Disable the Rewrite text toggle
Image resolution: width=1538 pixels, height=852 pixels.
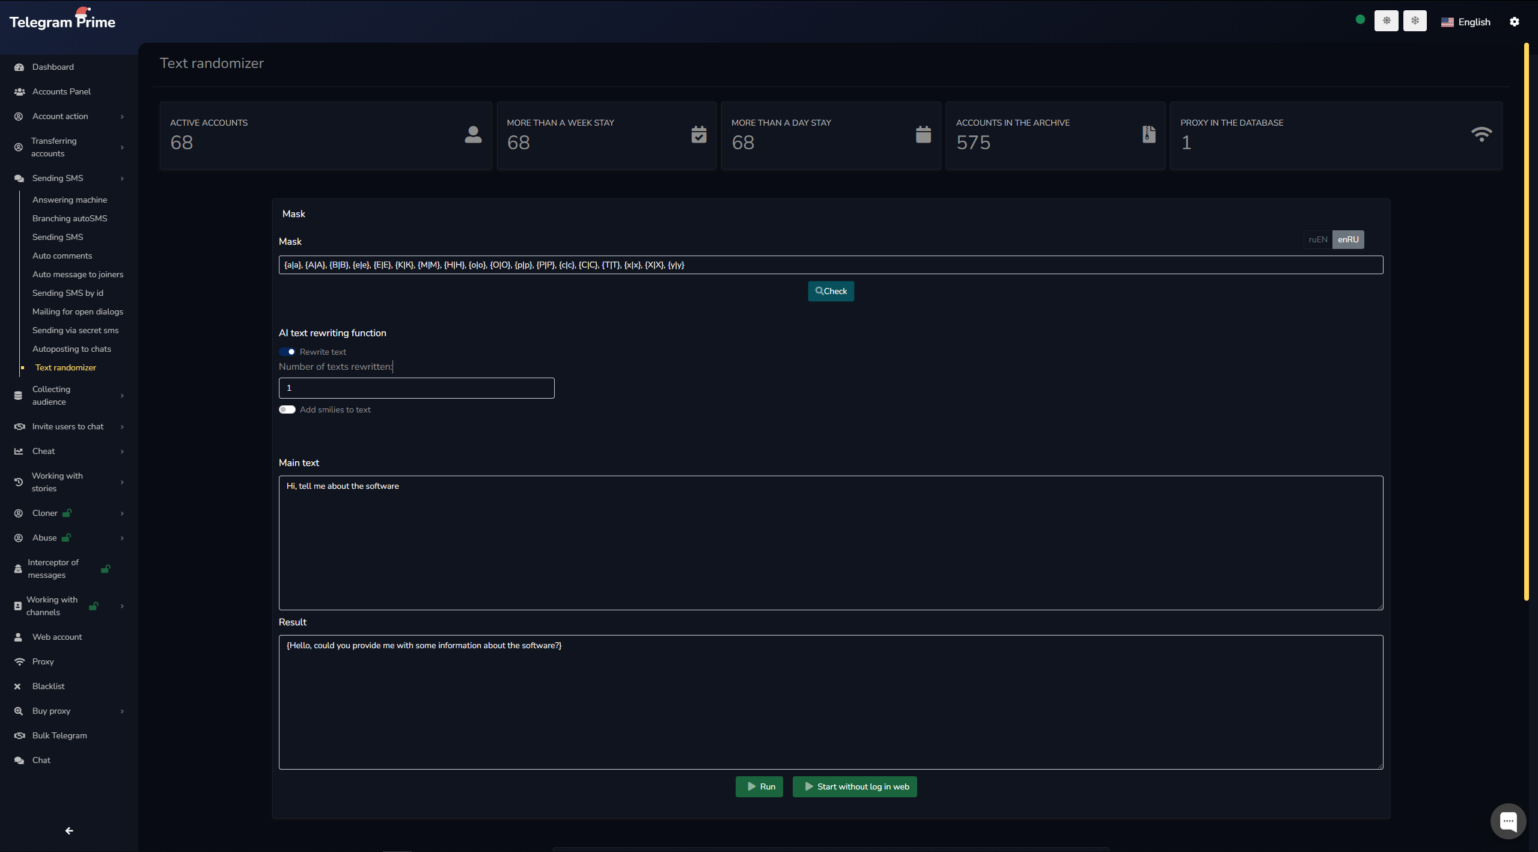[287, 352]
